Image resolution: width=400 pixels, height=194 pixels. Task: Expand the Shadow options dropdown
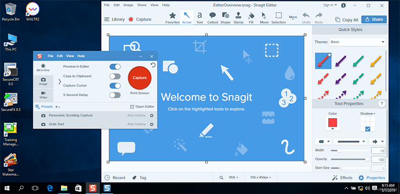(x=368, y=114)
